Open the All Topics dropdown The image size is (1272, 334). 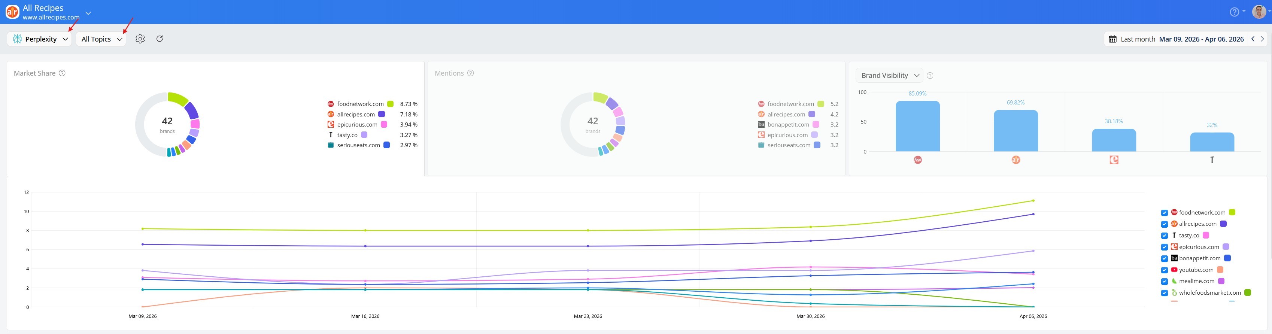[101, 39]
